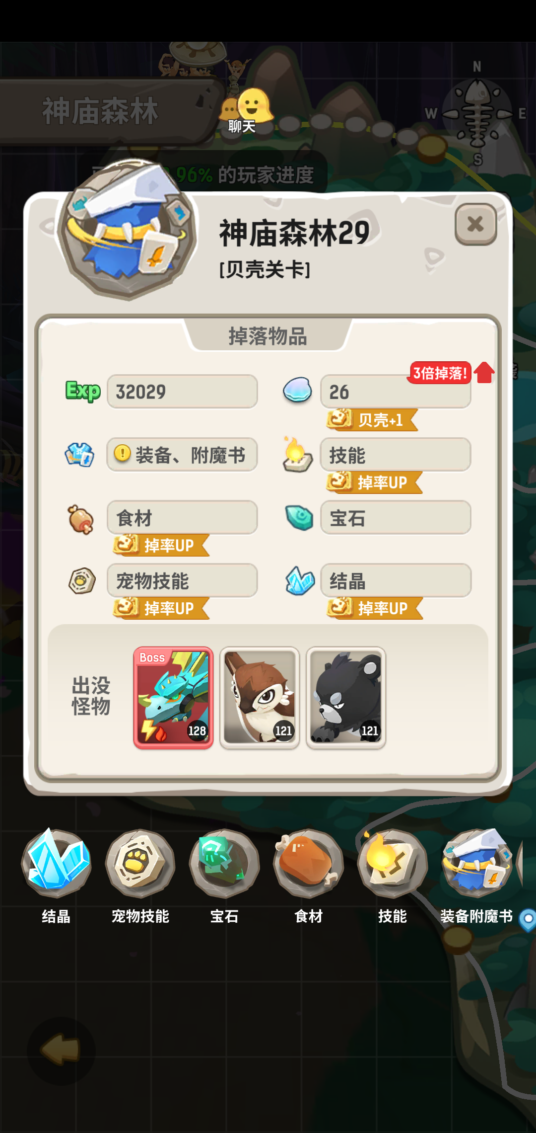Click the red up arrow next to 3倍掉落
Screen dimensions: 536x1133
point(484,373)
